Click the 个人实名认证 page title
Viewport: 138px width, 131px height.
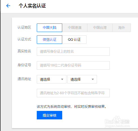pyautogui.click(x=32, y=6)
